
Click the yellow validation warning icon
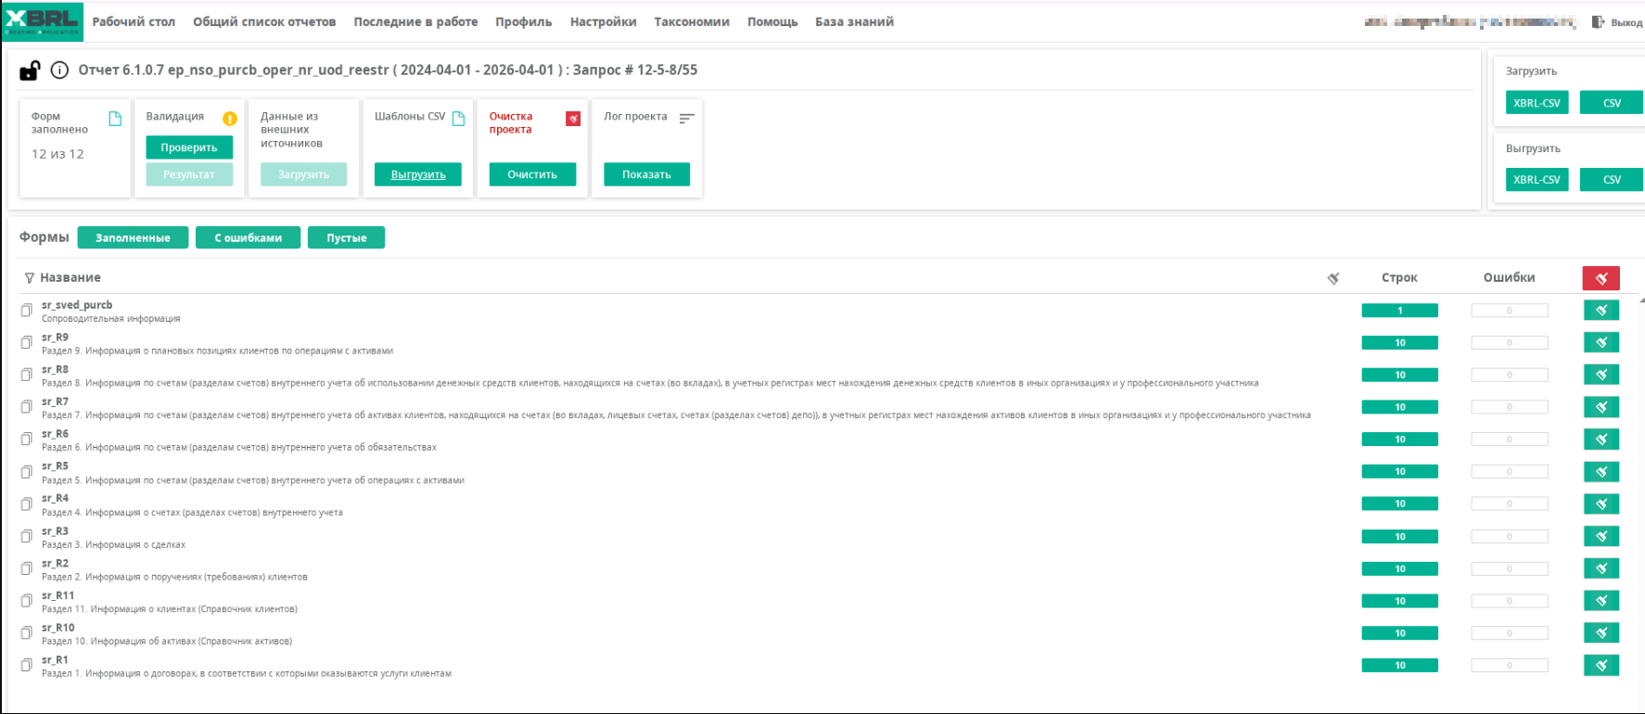tap(230, 119)
